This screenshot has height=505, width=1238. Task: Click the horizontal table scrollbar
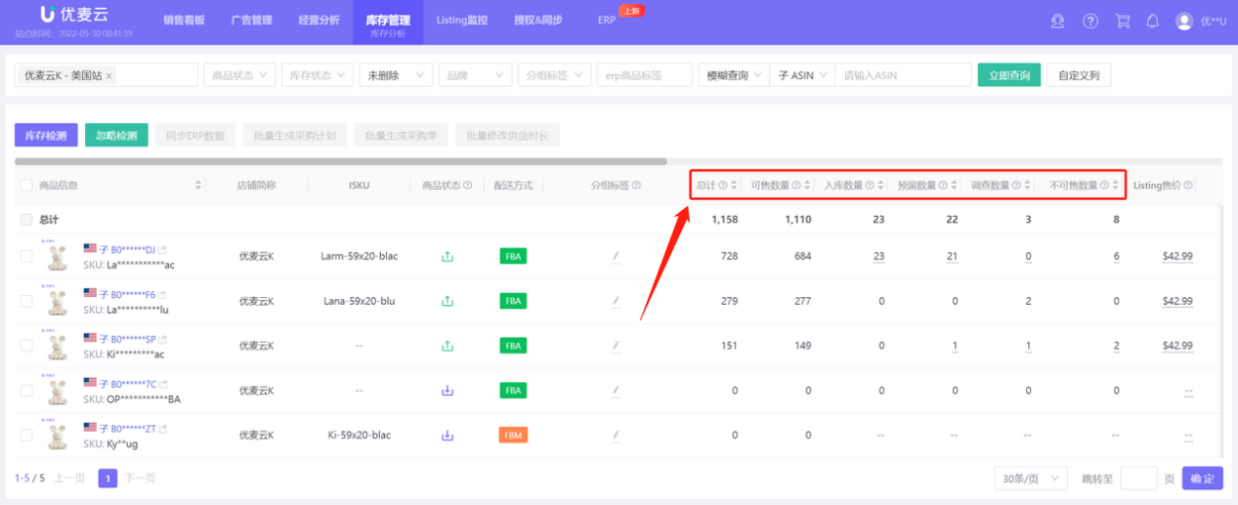click(x=340, y=161)
